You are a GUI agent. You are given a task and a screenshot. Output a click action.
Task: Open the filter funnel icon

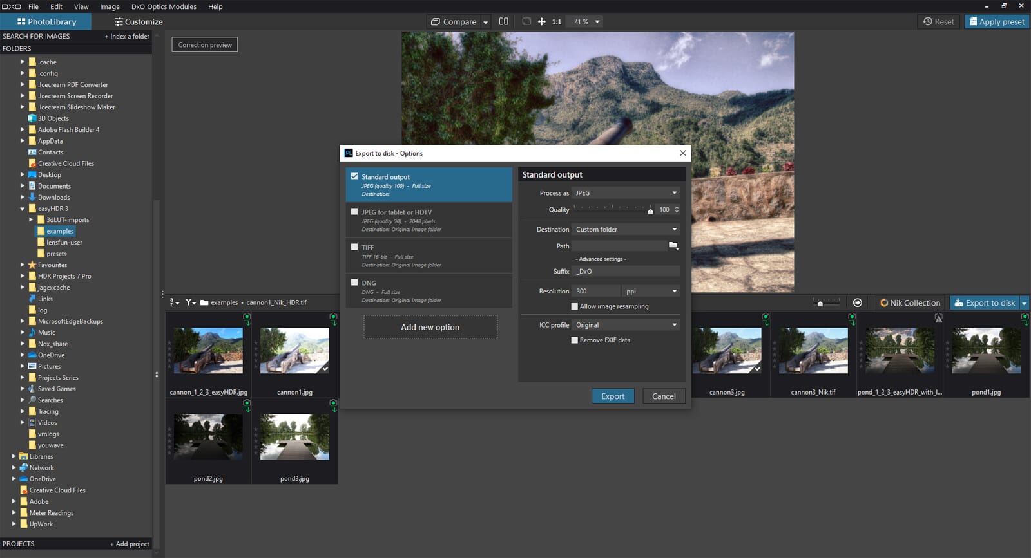point(191,302)
